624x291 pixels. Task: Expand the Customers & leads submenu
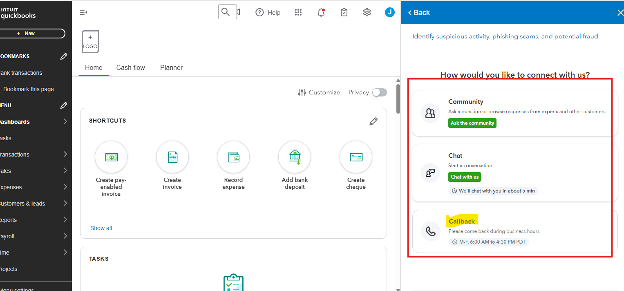point(65,204)
